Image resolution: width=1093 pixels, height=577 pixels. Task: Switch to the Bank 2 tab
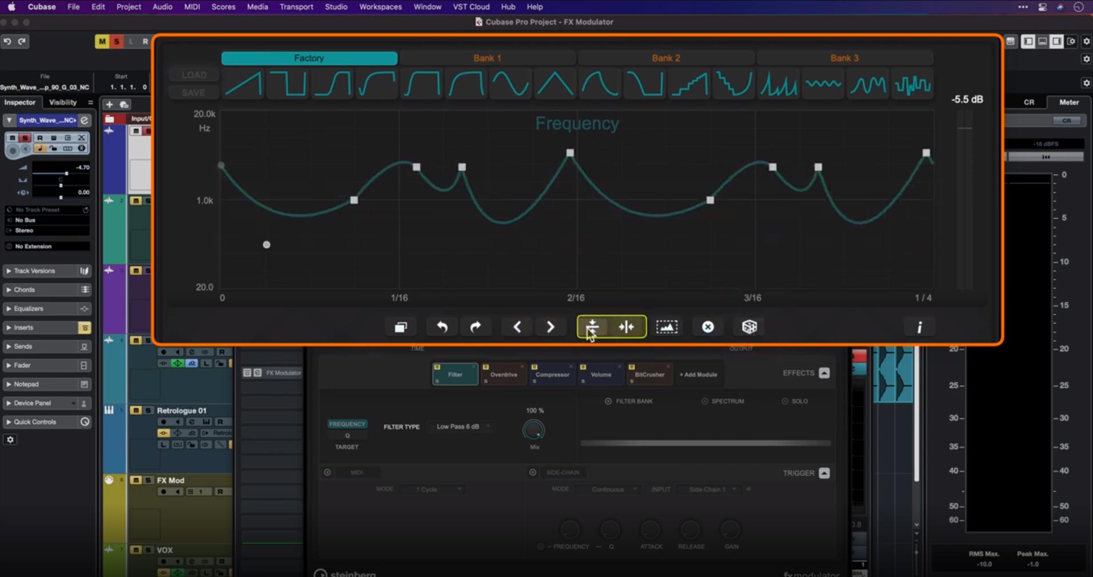point(666,58)
